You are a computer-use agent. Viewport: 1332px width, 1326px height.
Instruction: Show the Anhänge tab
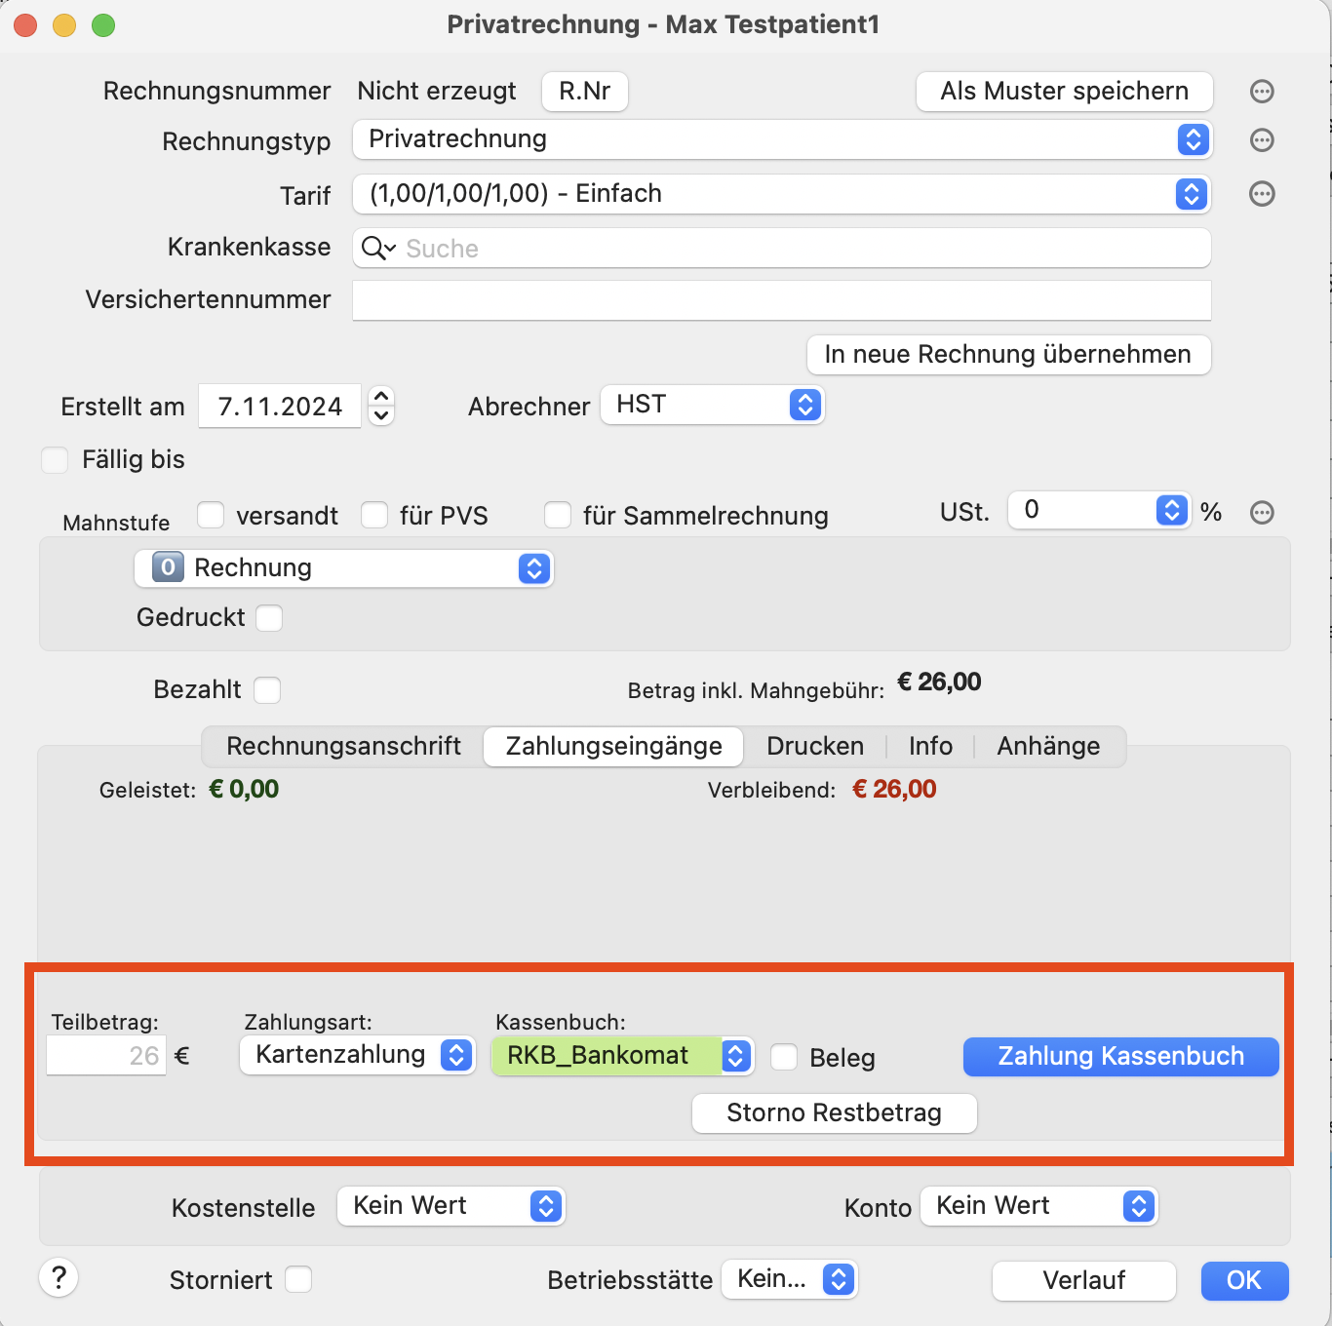click(1048, 747)
